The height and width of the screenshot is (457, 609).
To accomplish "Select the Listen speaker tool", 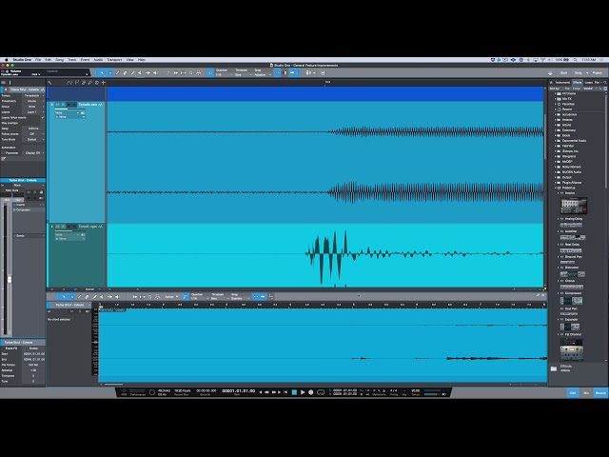I will coord(155,72).
